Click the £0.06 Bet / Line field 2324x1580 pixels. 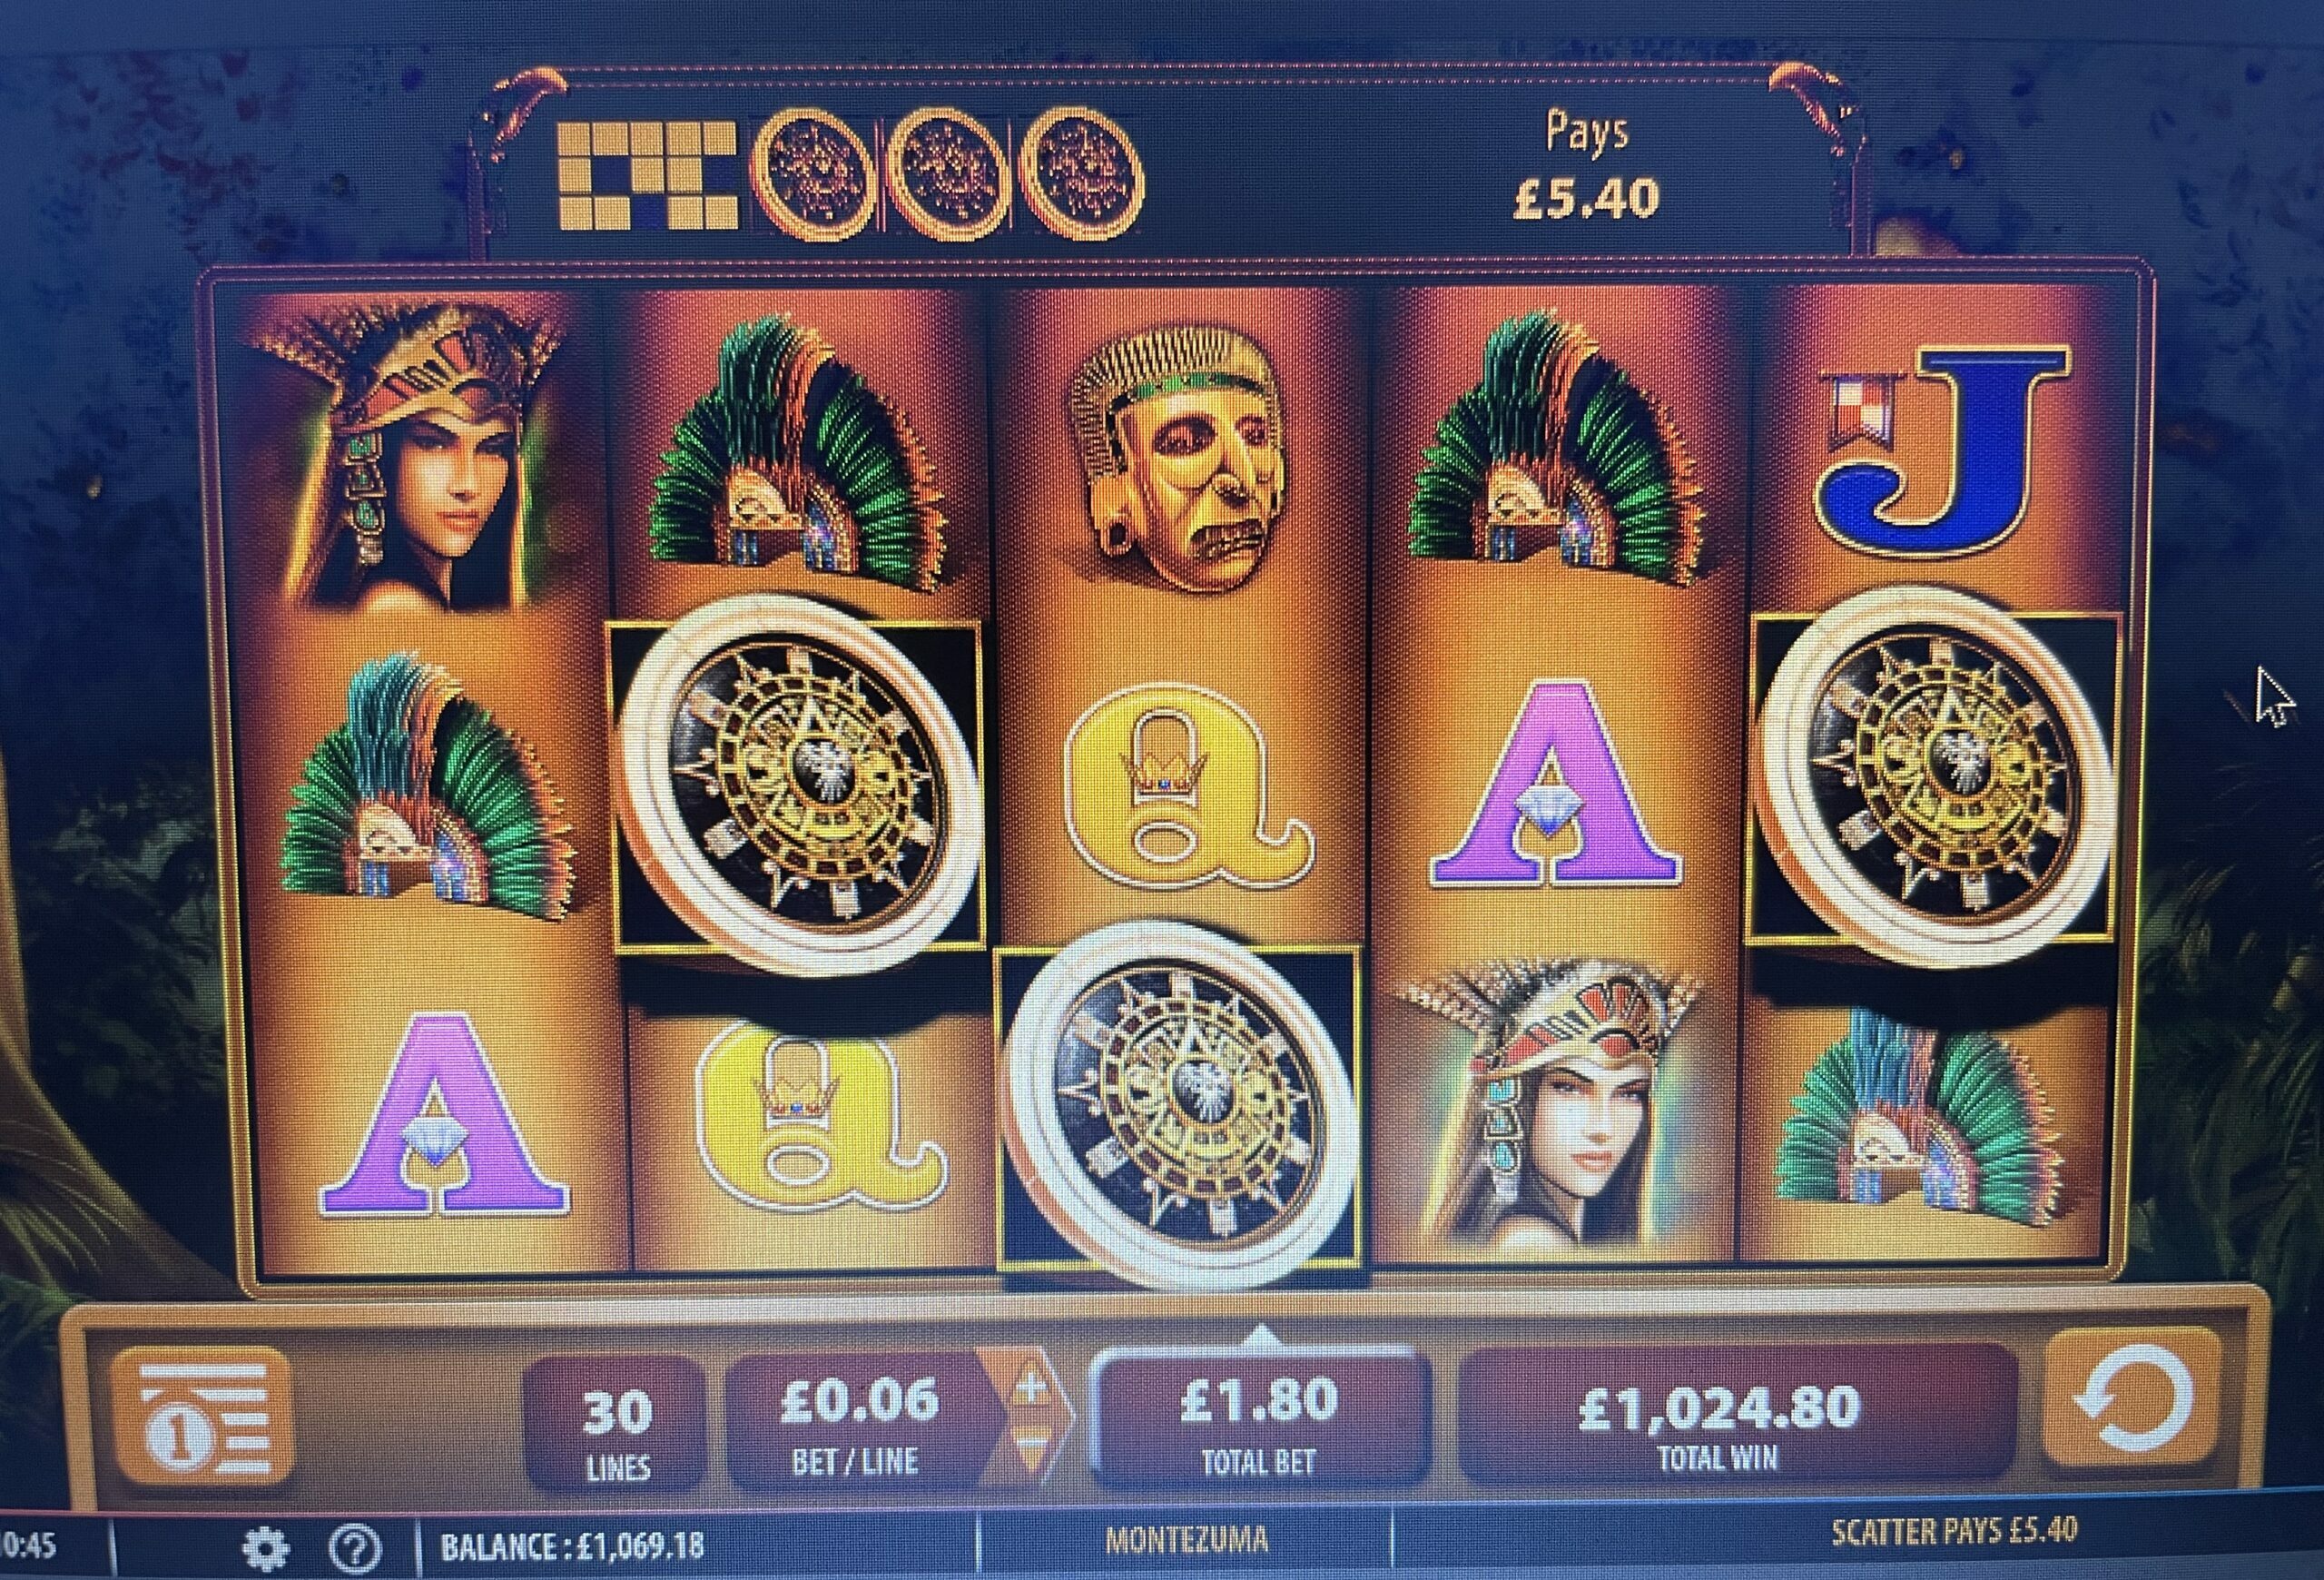[x=858, y=1424]
